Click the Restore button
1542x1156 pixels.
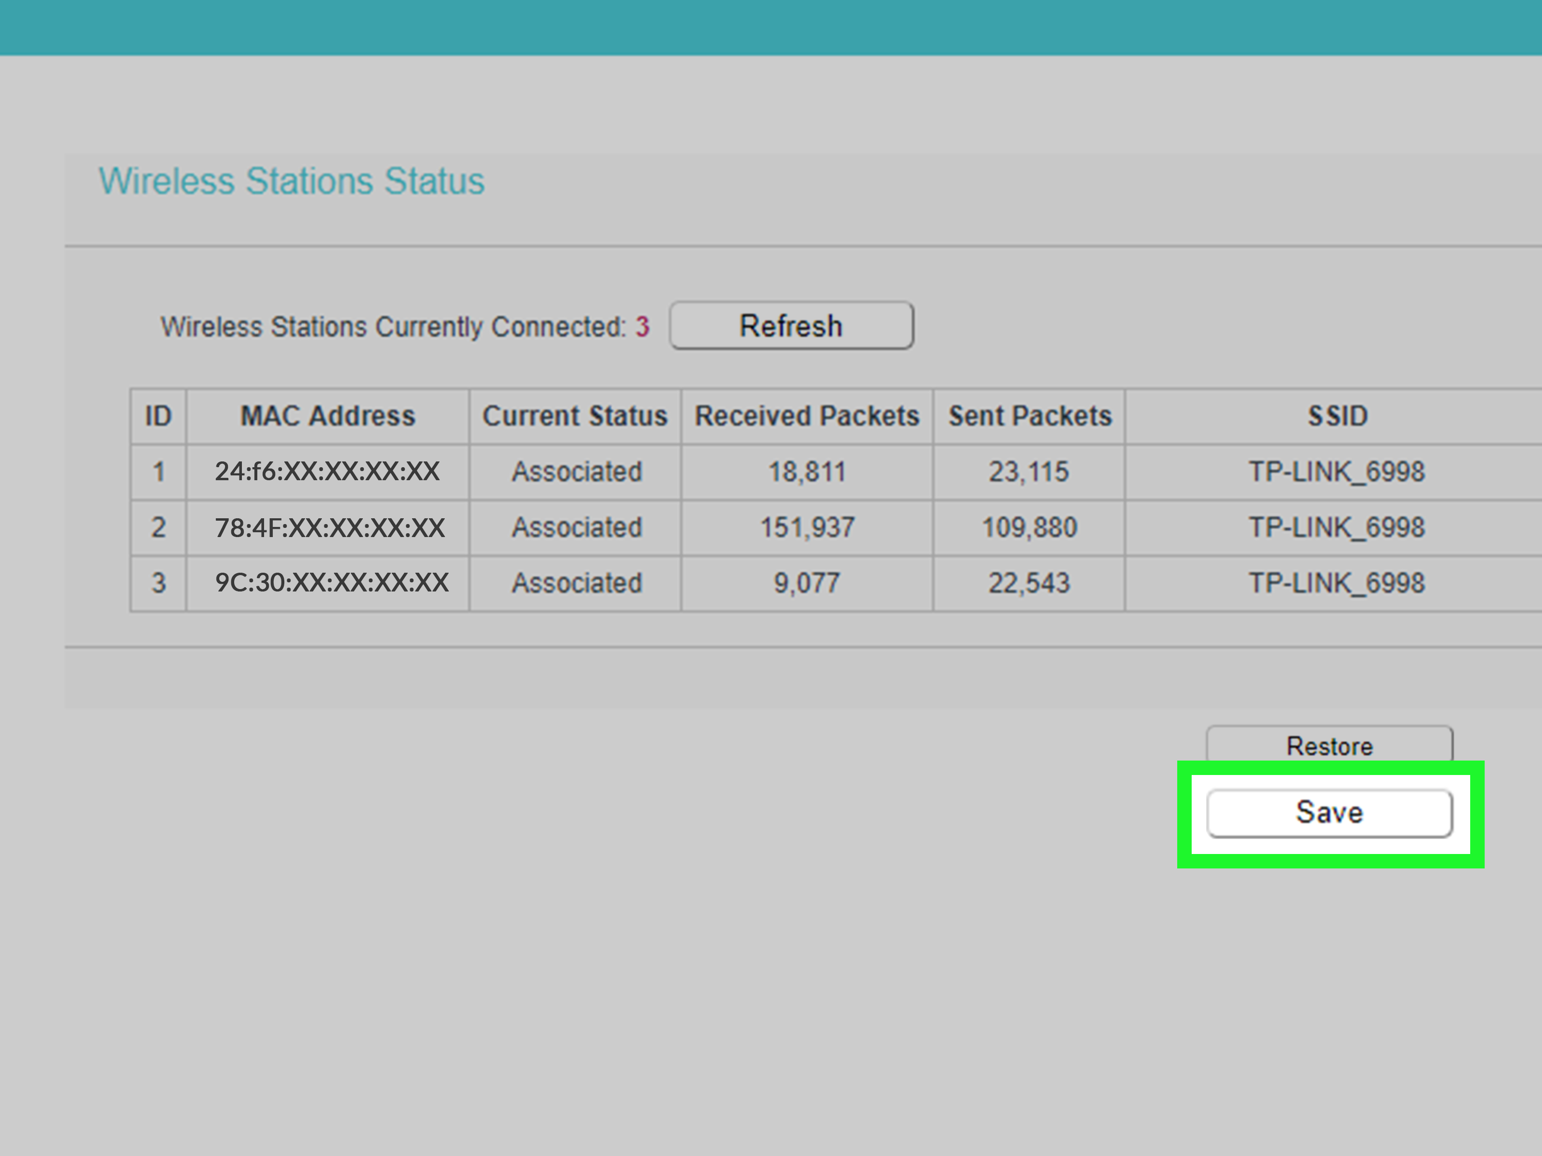click(1329, 745)
